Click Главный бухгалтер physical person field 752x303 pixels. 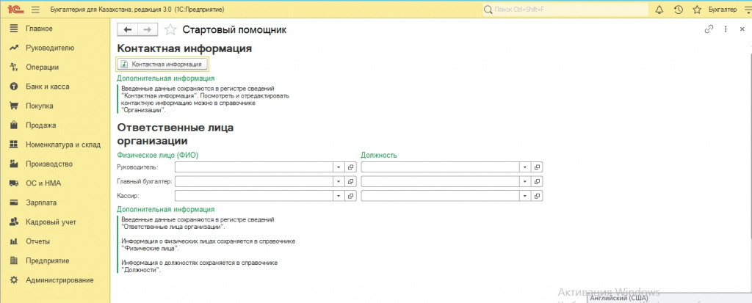coord(254,182)
